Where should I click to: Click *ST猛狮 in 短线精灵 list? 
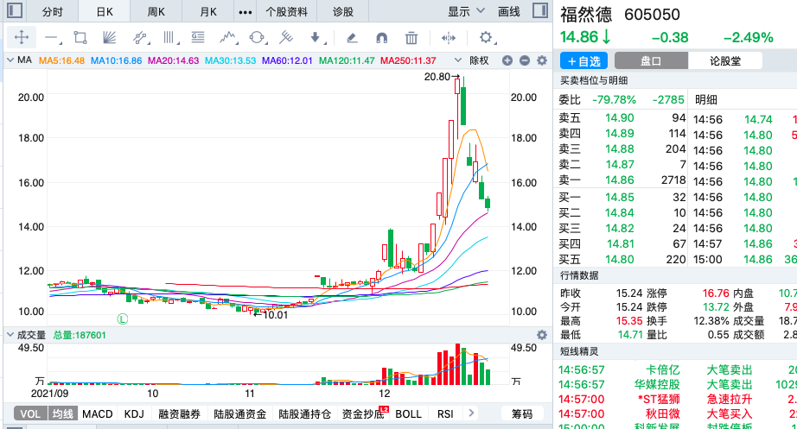659,399
